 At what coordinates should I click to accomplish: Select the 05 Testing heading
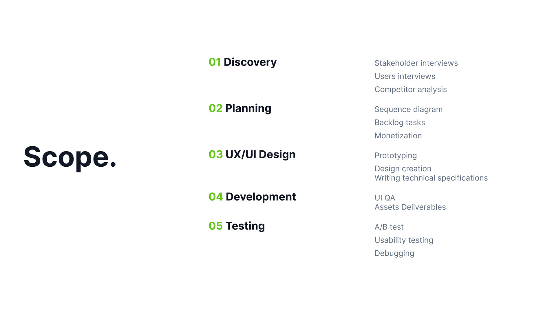tap(237, 226)
